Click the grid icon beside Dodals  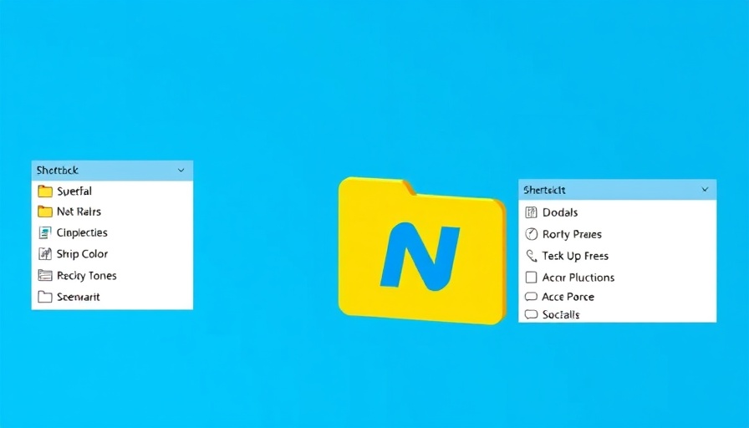coord(531,212)
